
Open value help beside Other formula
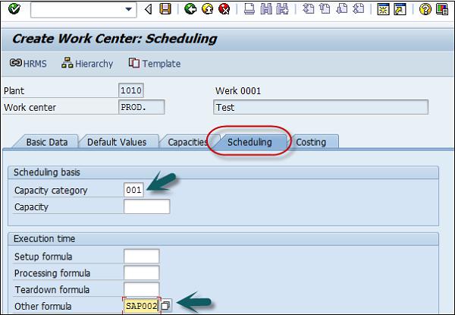coord(166,305)
